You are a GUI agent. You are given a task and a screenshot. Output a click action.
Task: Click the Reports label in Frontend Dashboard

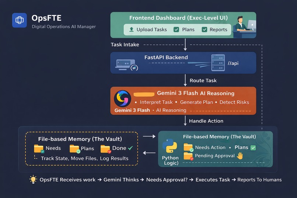(x=219, y=29)
